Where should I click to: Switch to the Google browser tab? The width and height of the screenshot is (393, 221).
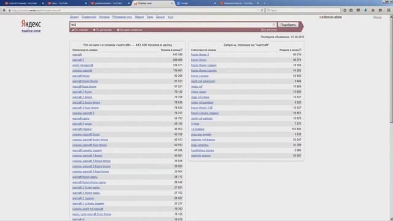[x=195, y=3]
